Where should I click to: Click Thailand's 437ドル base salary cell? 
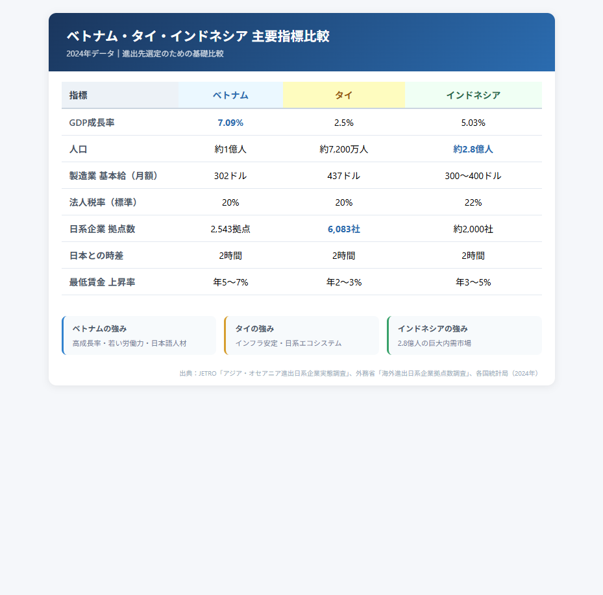tap(343, 176)
